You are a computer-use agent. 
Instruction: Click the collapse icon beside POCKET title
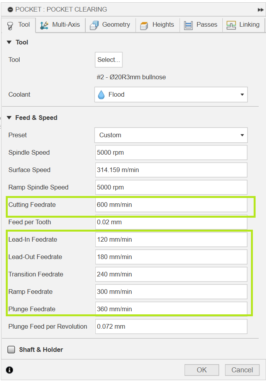10,9
